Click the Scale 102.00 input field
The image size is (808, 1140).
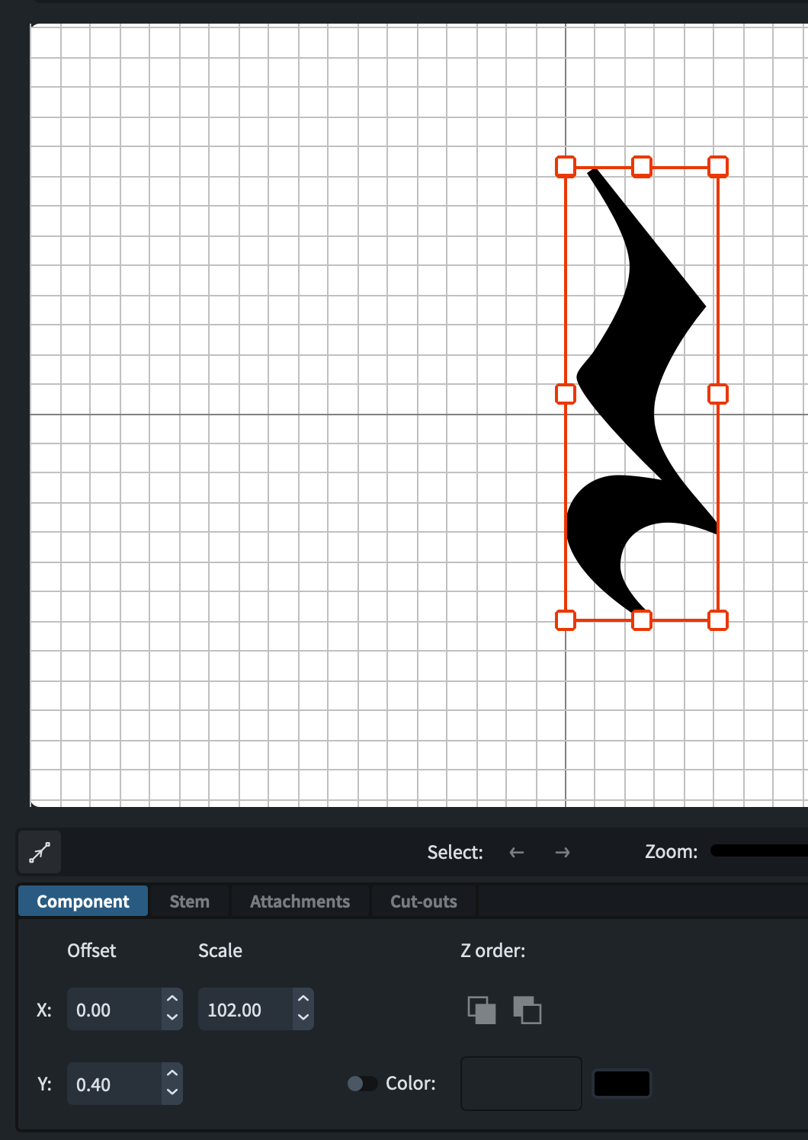point(245,1010)
